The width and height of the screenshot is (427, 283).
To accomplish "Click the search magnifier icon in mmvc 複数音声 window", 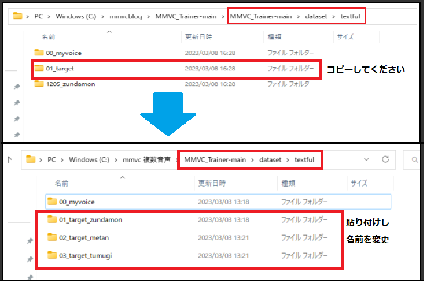I will click(414, 159).
